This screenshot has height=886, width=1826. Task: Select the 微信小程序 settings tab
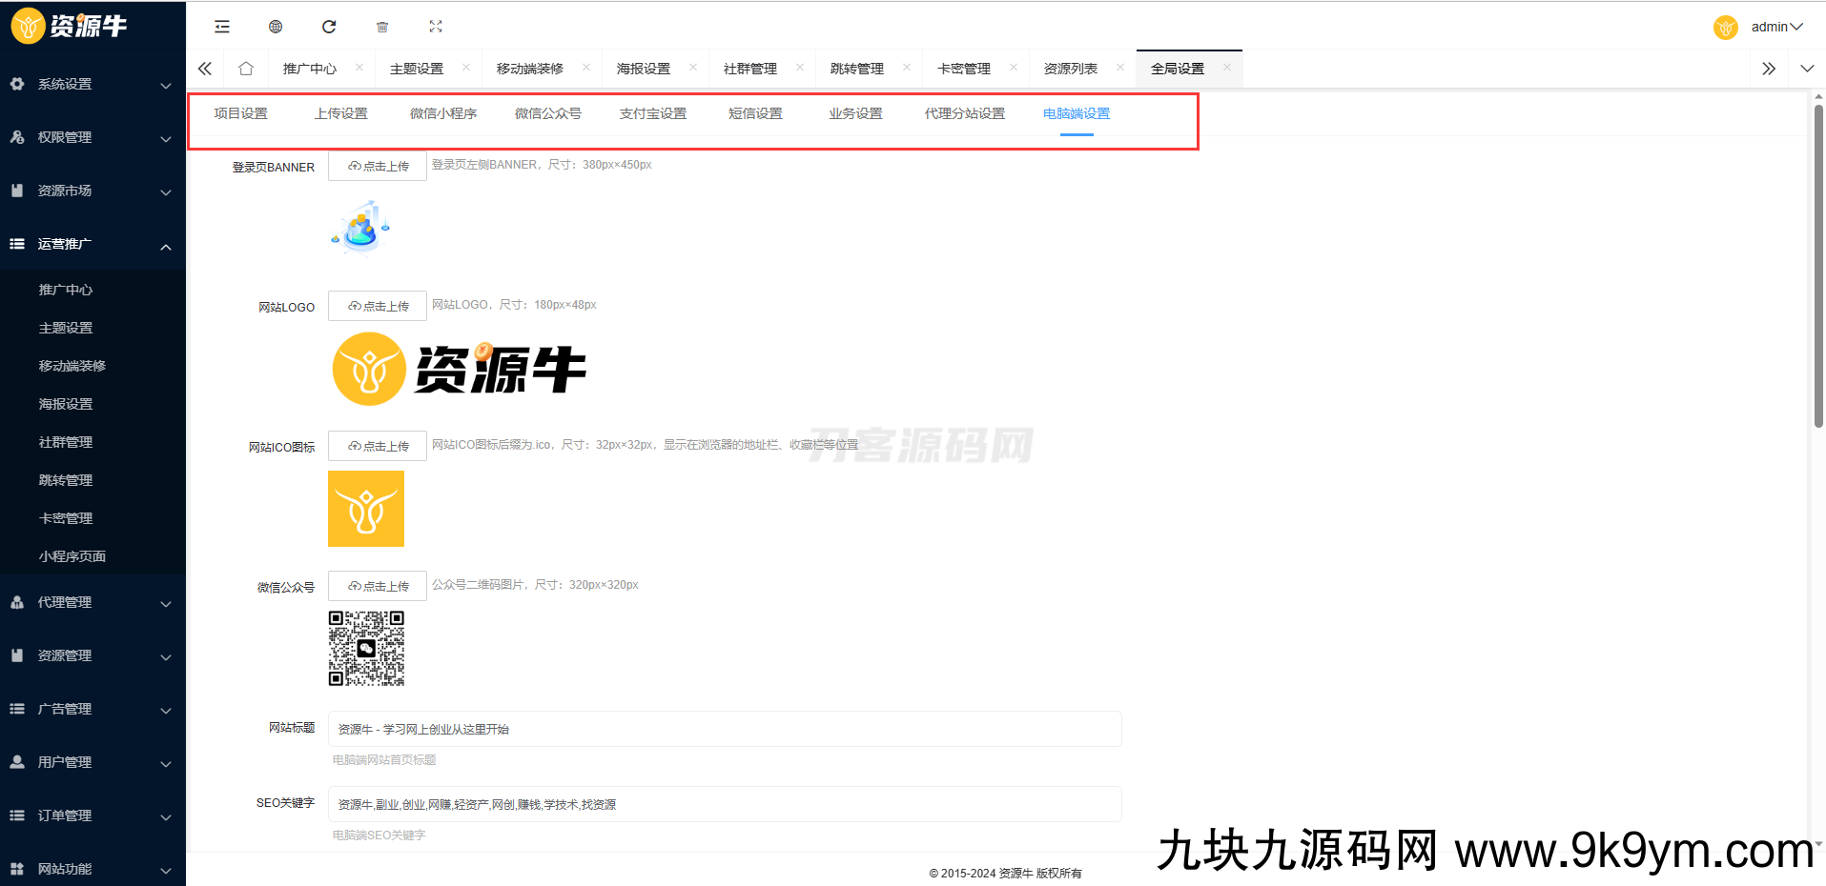tap(443, 113)
